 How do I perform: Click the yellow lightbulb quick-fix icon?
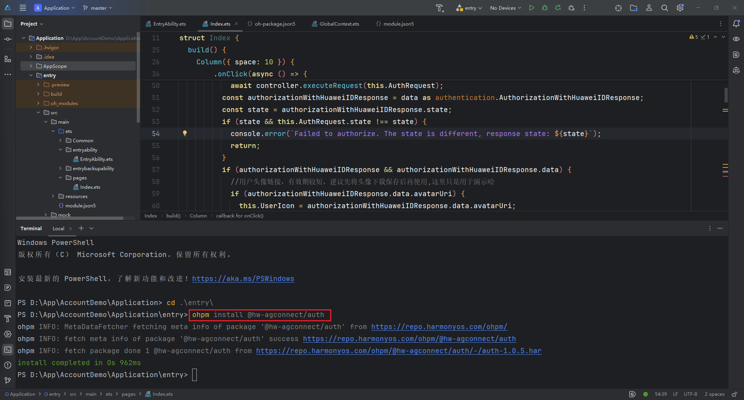tap(185, 133)
